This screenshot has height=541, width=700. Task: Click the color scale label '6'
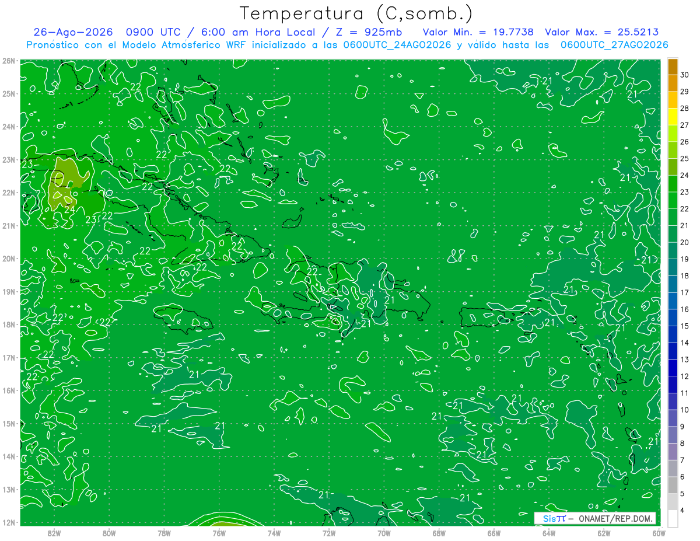683,477
